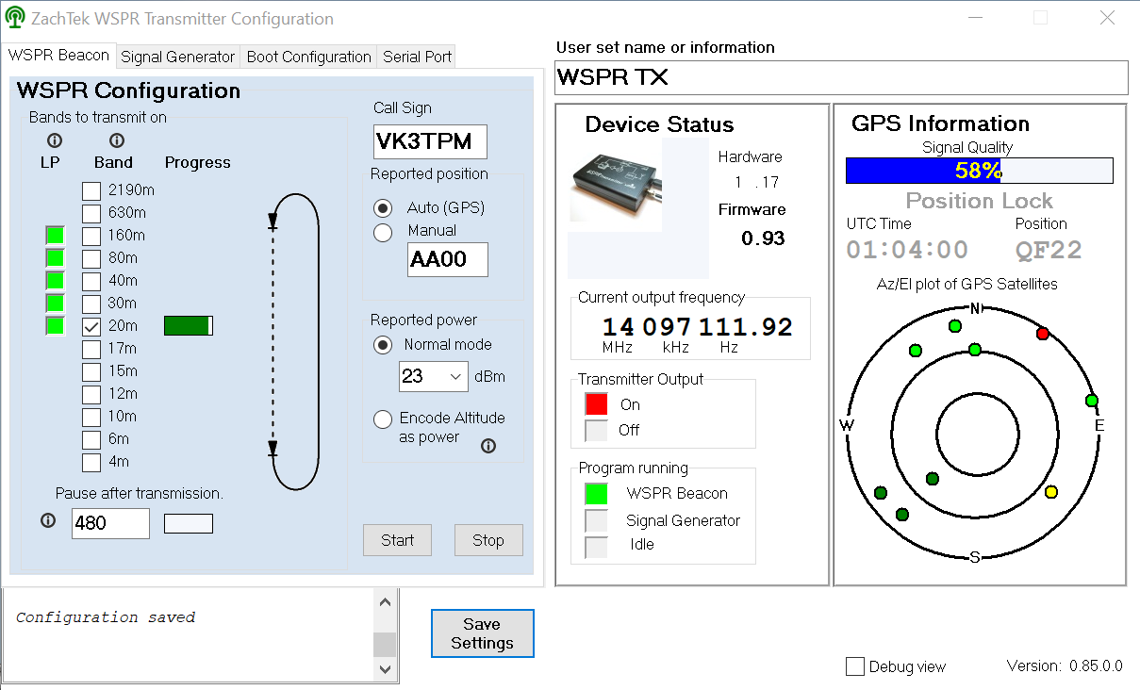This screenshot has width=1140, height=690.
Task: Click the green LP indicator for 30m
Action: 56,304
